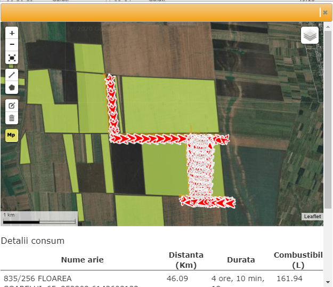333x287 pixels.
Task: Select the draw polyline tool
Action: (12, 75)
